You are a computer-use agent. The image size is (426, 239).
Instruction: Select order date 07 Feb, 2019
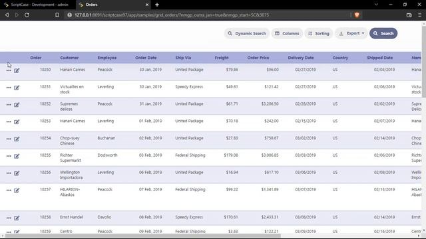pos(150,189)
